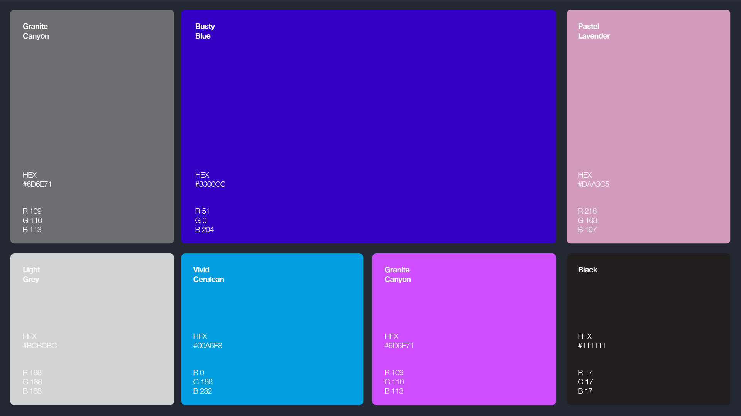The image size is (741, 416).
Task: Click the #DAA3C5 hex value
Action: tap(593, 185)
